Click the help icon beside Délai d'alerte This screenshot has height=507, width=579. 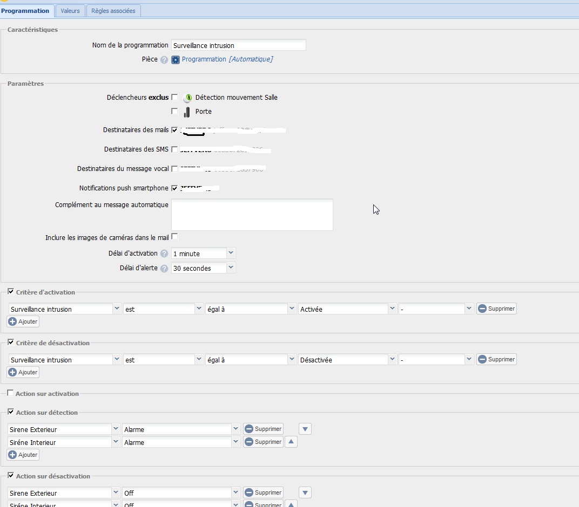point(164,268)
